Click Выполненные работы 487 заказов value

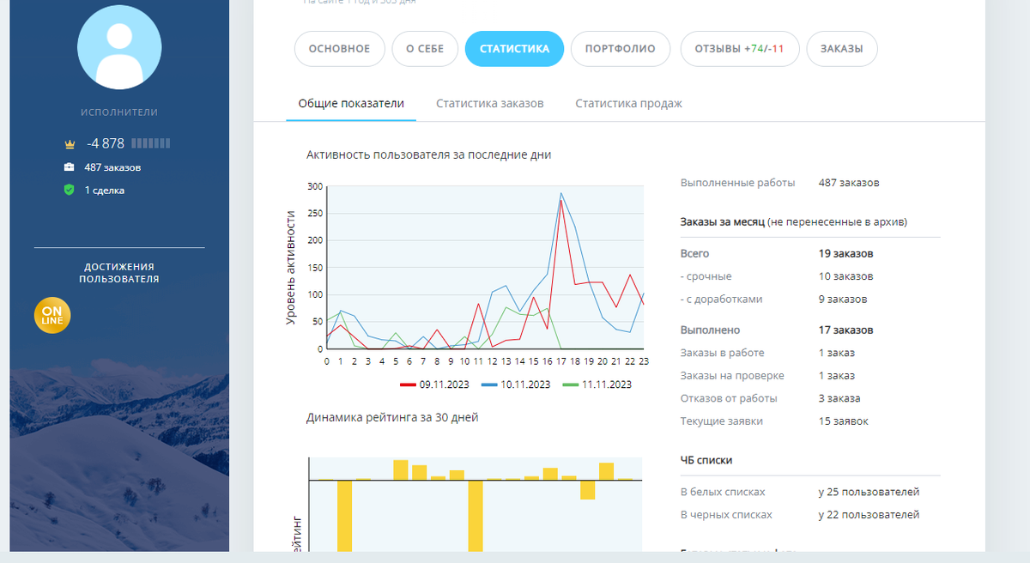(849, 183)
